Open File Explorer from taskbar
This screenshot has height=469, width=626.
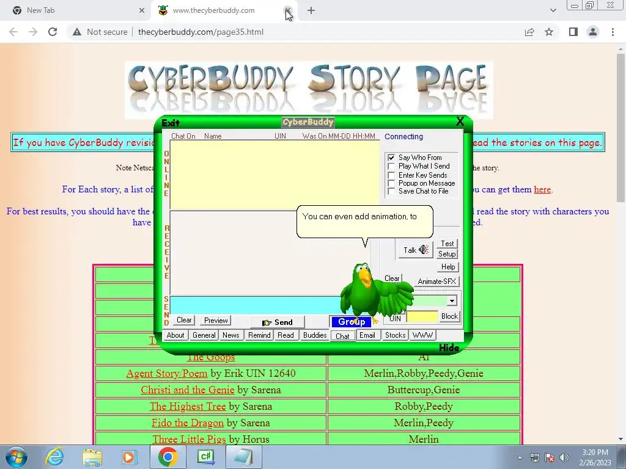click(x=92, y=457)
